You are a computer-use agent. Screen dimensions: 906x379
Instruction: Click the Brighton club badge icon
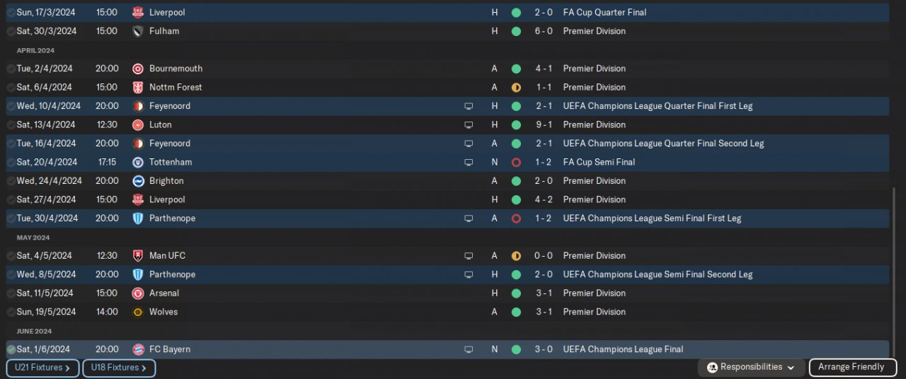pos(138,181)
